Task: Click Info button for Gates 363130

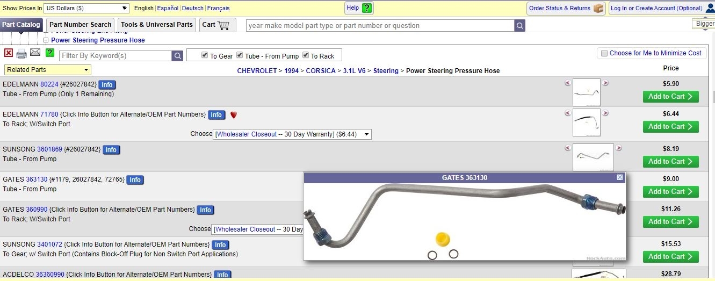Action: [x=135, y=180]
